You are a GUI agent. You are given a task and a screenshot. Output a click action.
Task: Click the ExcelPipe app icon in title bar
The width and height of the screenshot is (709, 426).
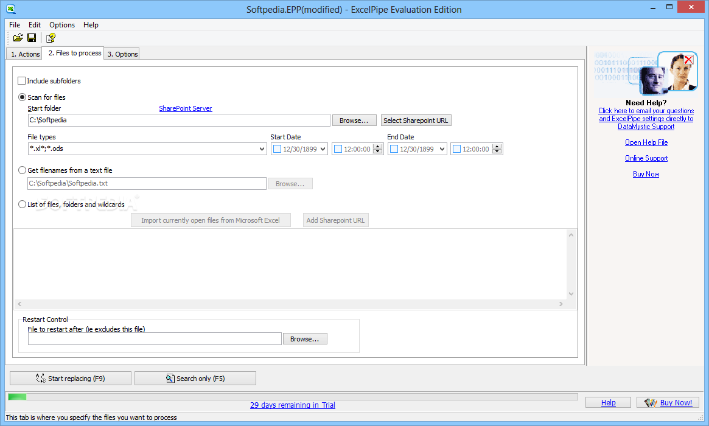coord(10,9)
